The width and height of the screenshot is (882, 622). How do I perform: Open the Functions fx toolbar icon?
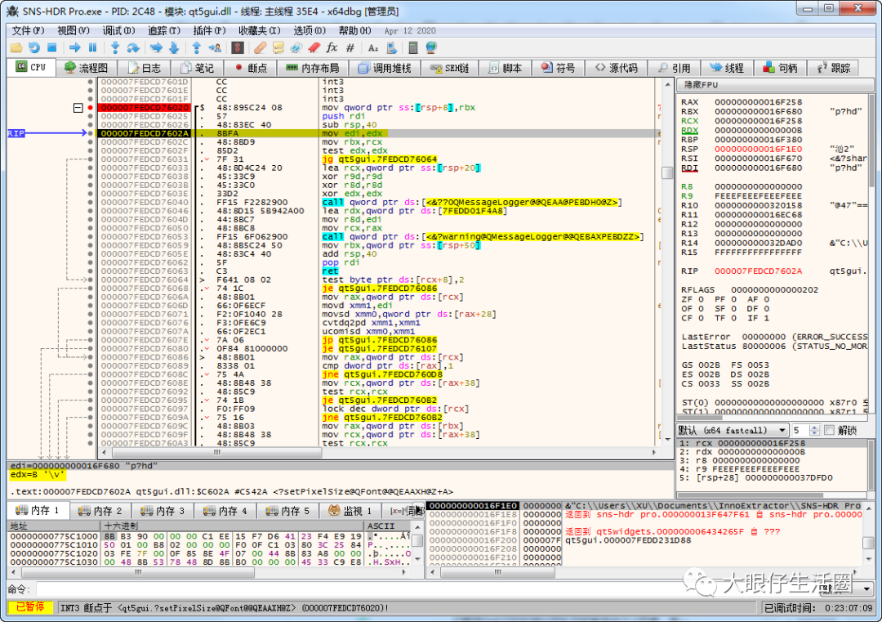tap(332, 48)
